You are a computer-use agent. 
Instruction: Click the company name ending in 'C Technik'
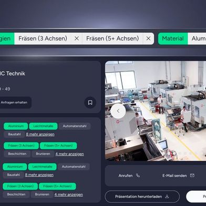(13, 74)
